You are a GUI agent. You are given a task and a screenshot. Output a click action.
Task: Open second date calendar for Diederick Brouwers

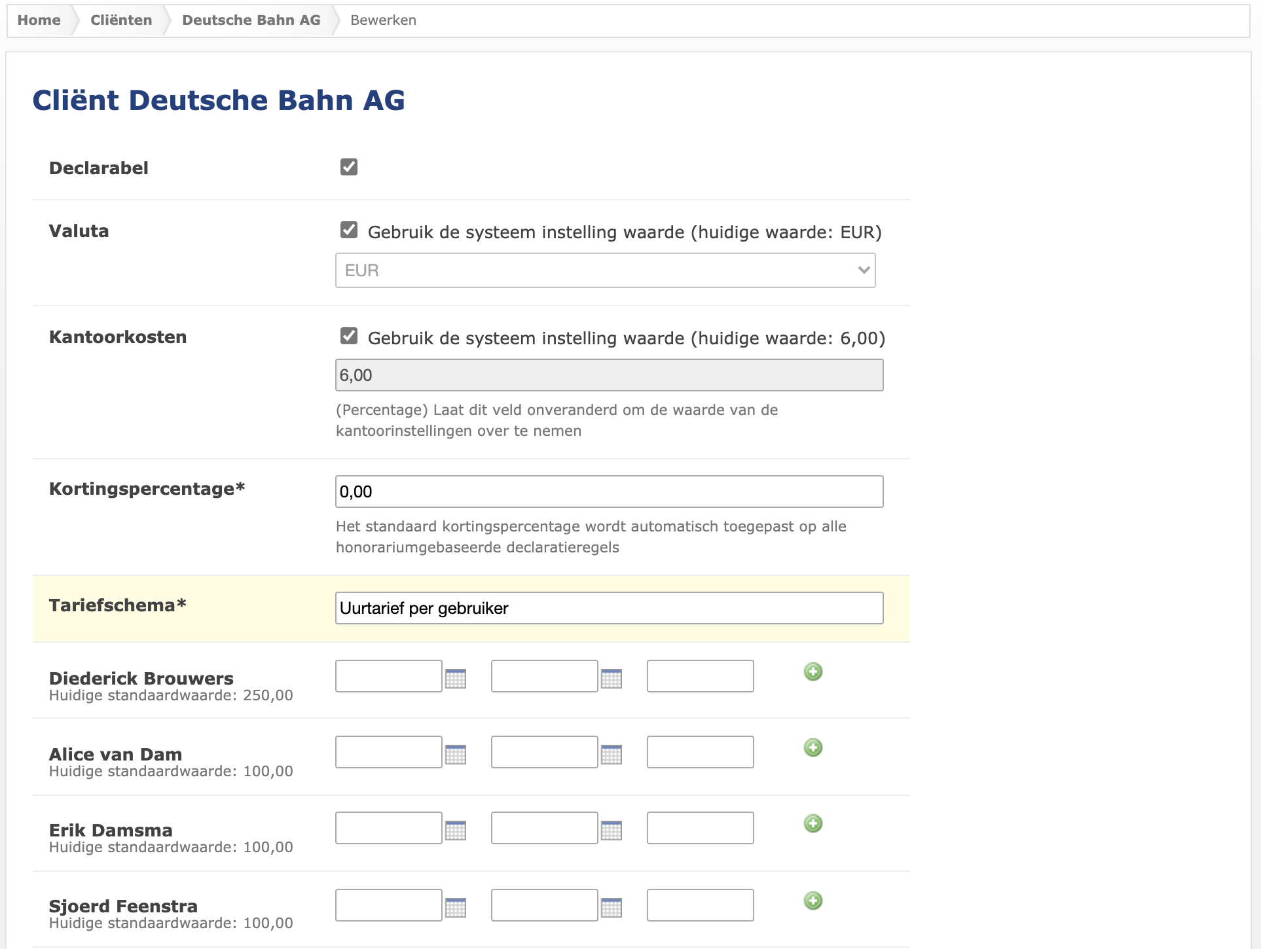(612, 679)
